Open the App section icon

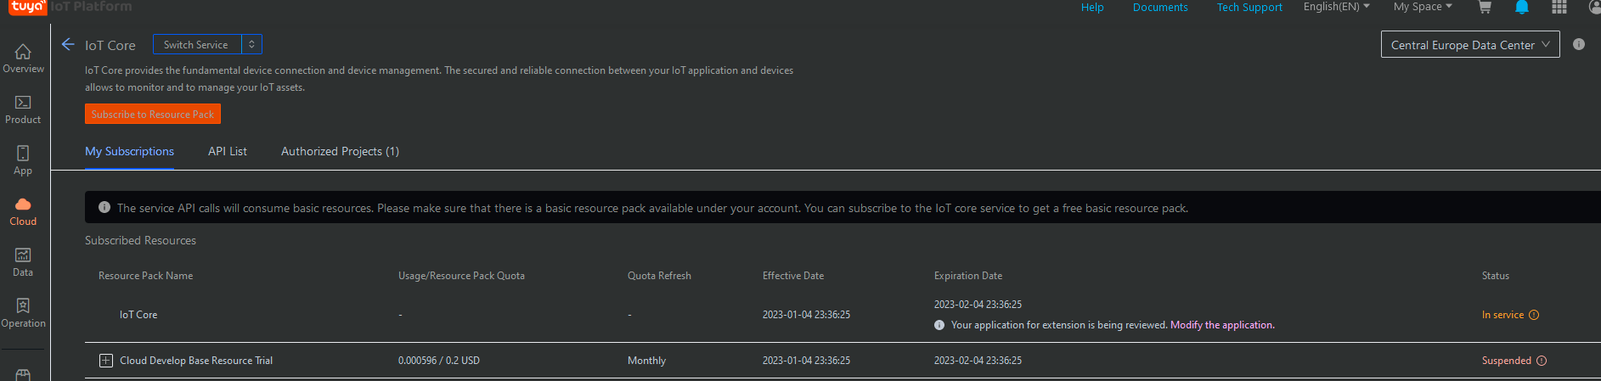23,153
